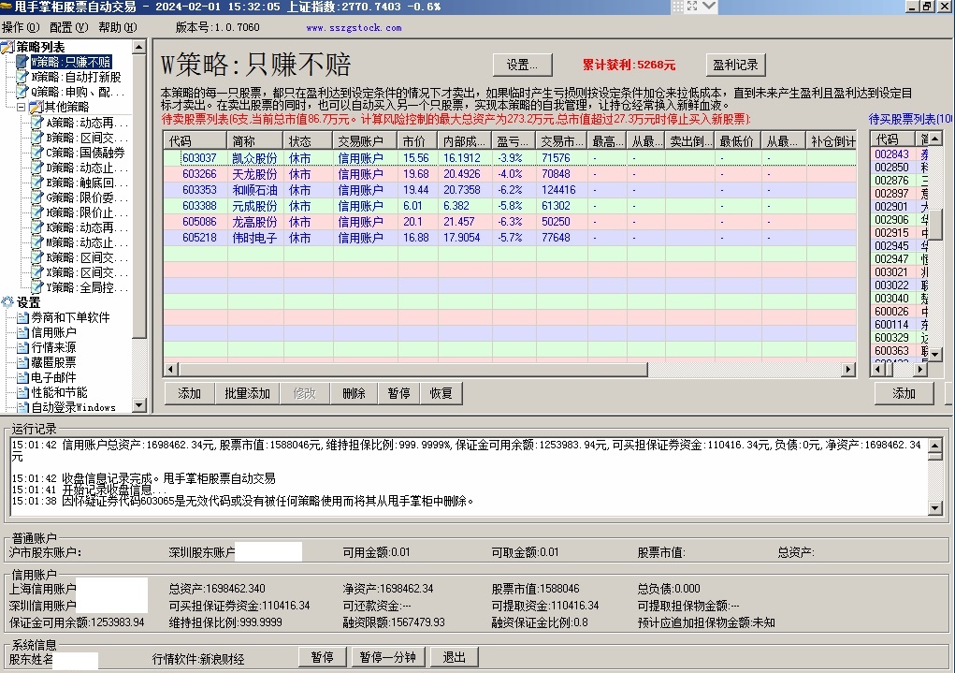Select the W策略:只赚不赔 strategy icon

pyautogui.click(x=22, y=62)
